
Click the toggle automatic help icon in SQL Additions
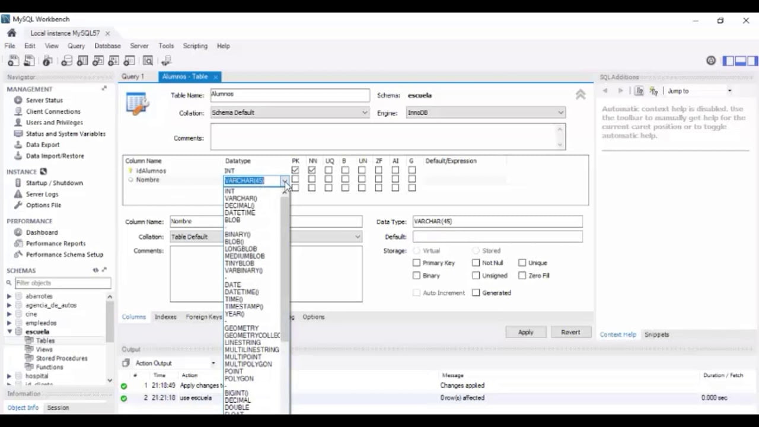pos(653,91)
